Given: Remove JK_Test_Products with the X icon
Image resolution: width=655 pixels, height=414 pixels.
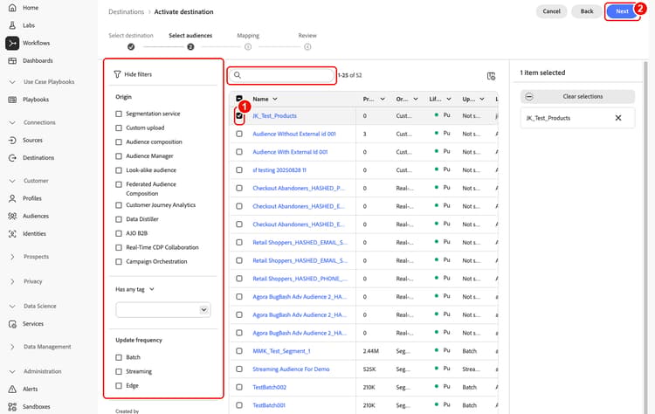Looking at the screenshot, I should pyautogui.click(x=618, y=118).
